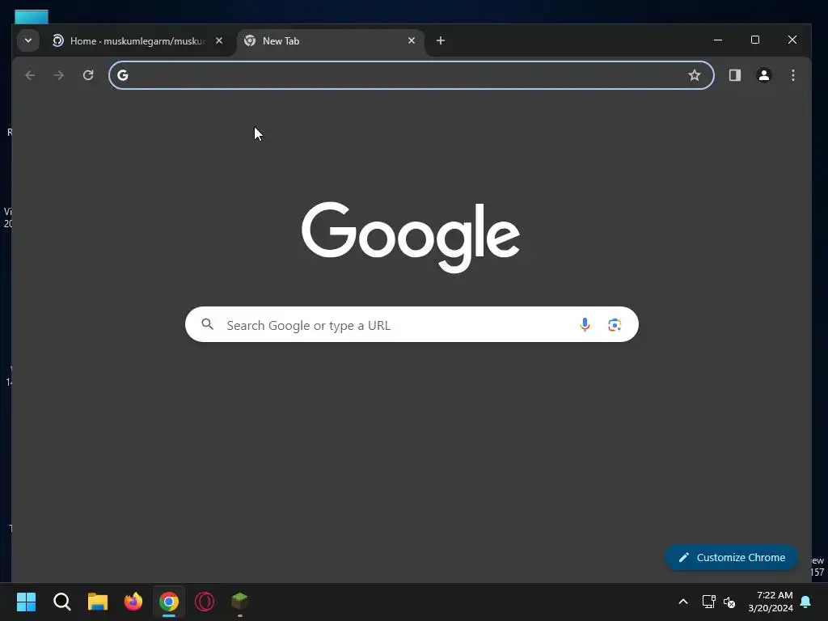Click the Search Google or type a URL box
Screen dimensions: 828x621
pyautogui.click(x=412, y=324)
